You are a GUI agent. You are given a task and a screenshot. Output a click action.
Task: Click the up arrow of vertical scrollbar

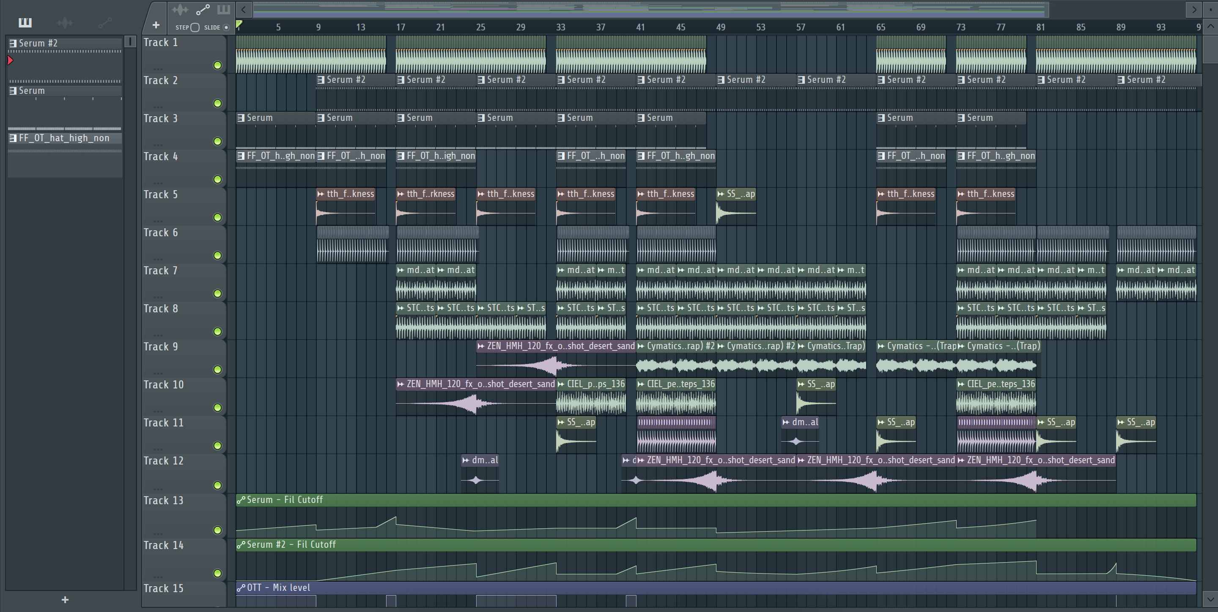[1210, 27]
